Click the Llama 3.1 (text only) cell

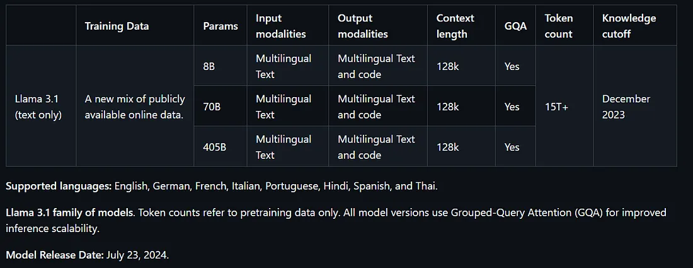(41, 106)
